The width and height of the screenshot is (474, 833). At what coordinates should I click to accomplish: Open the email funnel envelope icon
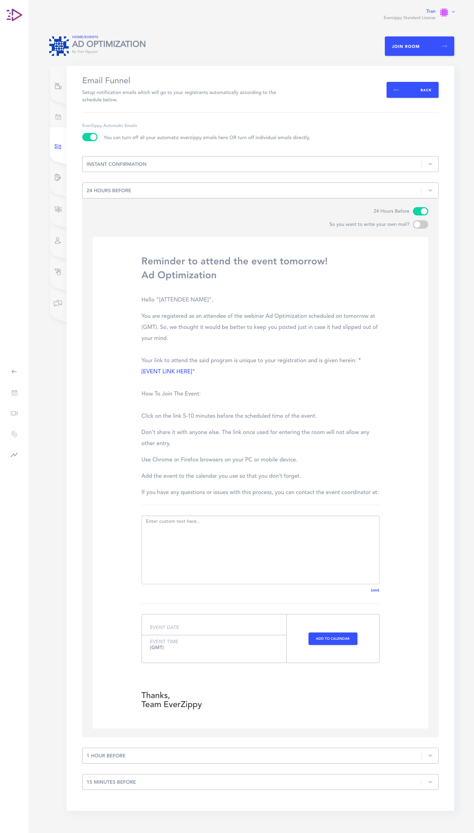tap(58, 147)
